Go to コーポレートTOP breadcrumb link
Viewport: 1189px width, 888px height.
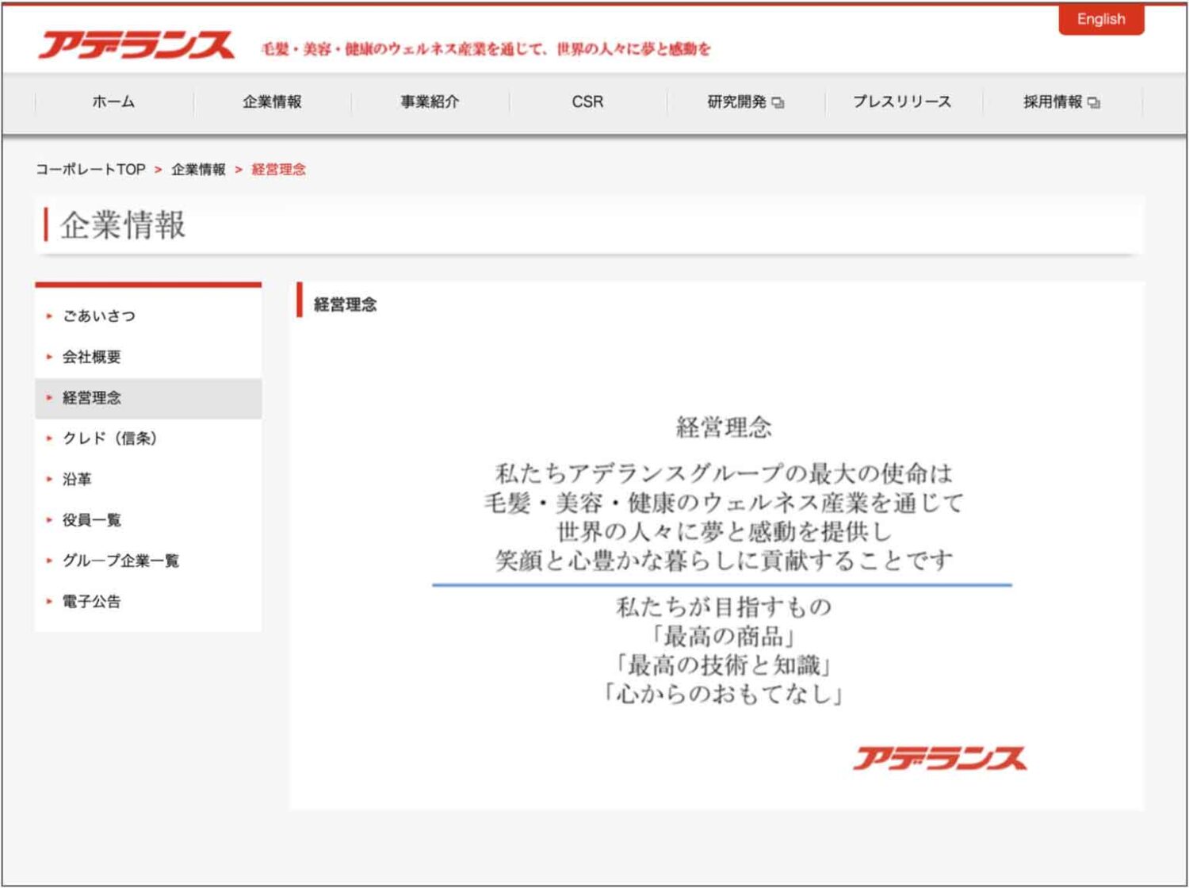(x=90, y=169)
